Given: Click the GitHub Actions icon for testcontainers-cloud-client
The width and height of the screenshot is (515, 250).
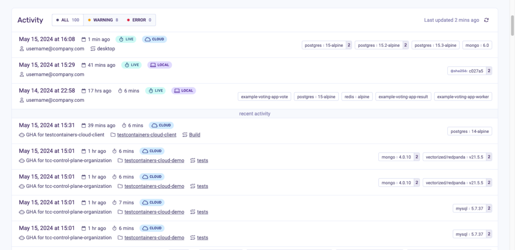Looking at the screenshot, I should point(21,135).
